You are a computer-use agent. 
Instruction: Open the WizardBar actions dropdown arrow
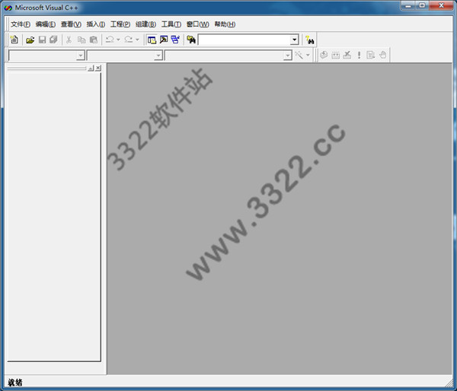coord(308,55)
